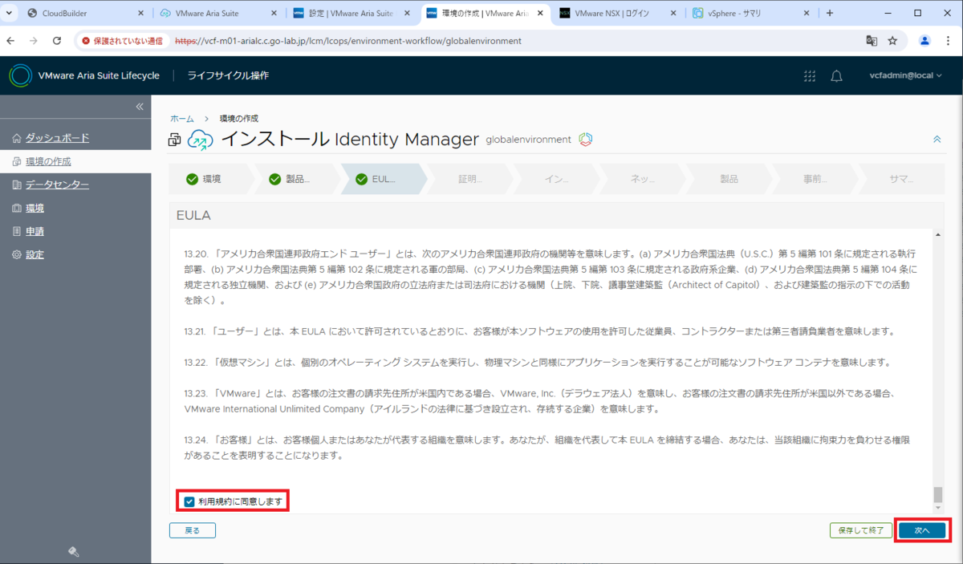Open 設定 in the sidebar

tap(35, 254)
